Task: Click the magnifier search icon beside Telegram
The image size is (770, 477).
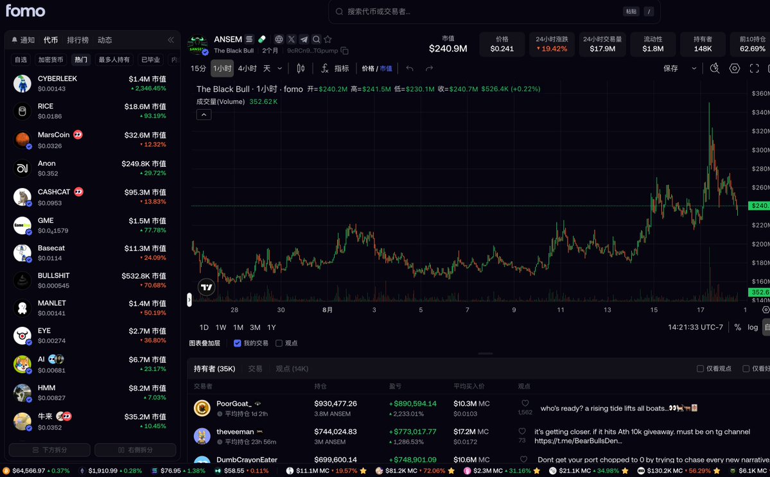Action: [316, 39]
